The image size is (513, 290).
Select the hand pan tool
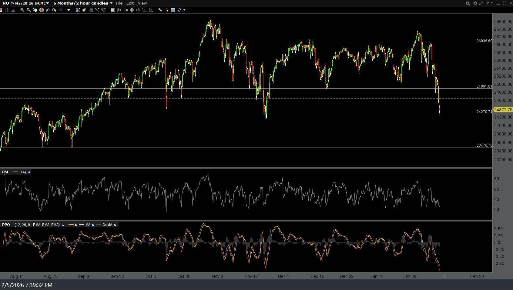pos(35,10)
